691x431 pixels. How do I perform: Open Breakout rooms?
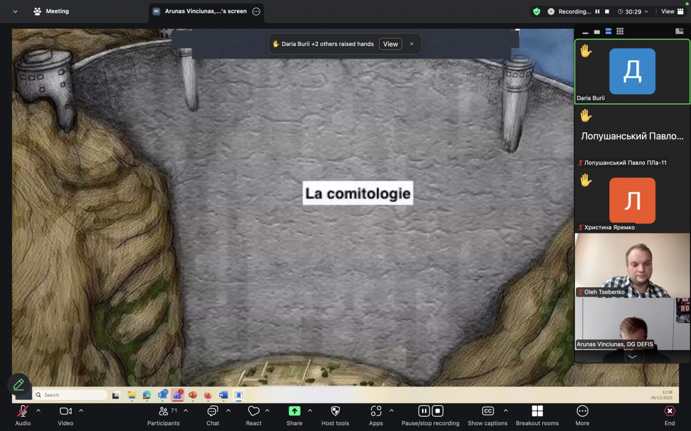point(537,411)
